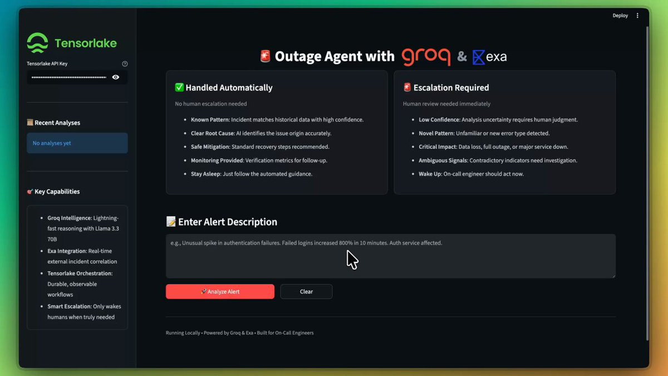Click the 'Ambiguous Signals' bullet text
The width and height of the screenshot is (668, 376).
click(x=498, y=160)
